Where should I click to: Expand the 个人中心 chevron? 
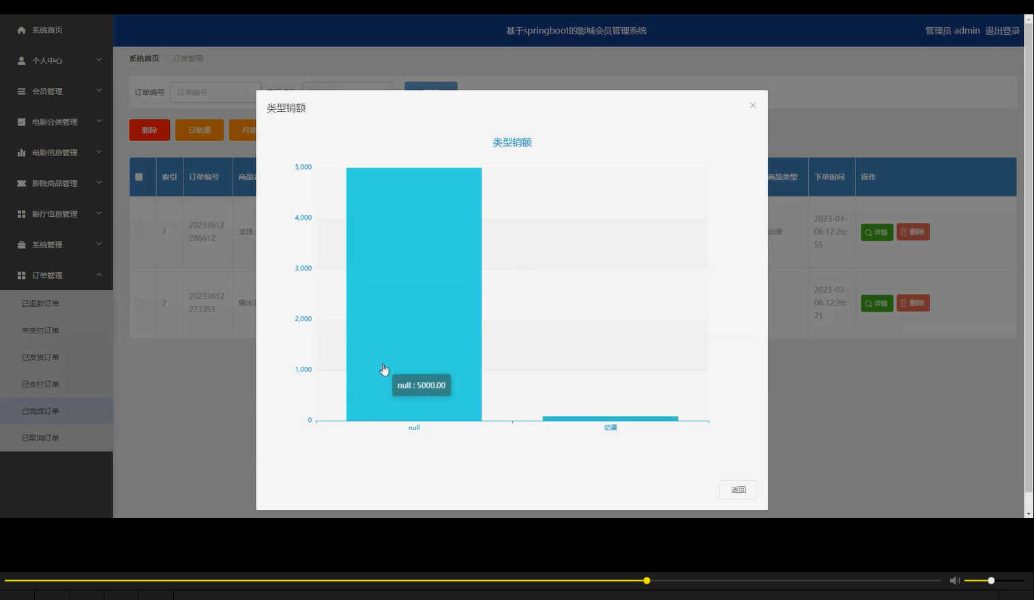coord(99,60)
